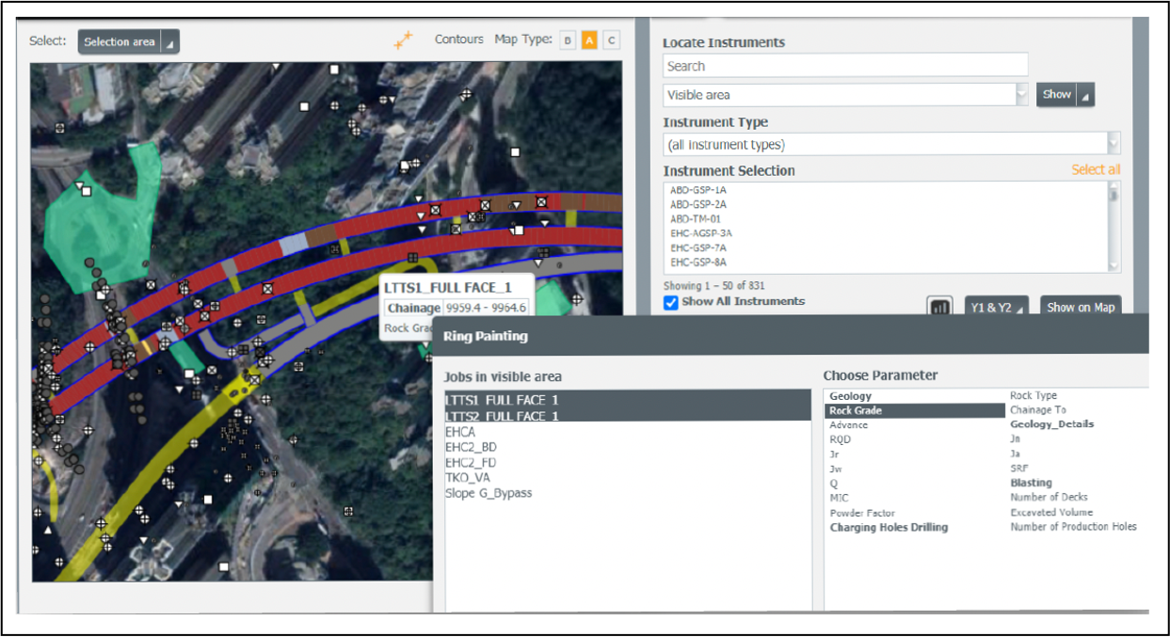Screen dimensions: 1170x637
Task: Open the bar chart icon button
Action: click(939, 308)
